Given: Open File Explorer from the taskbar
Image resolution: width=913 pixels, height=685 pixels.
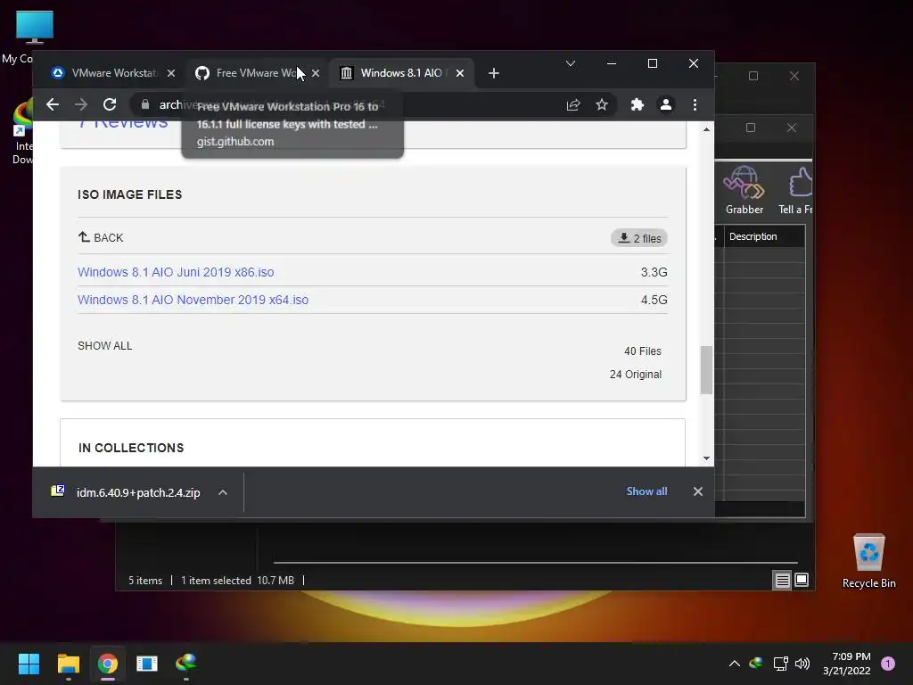Looking at the screenshot, I should (68, 664).
